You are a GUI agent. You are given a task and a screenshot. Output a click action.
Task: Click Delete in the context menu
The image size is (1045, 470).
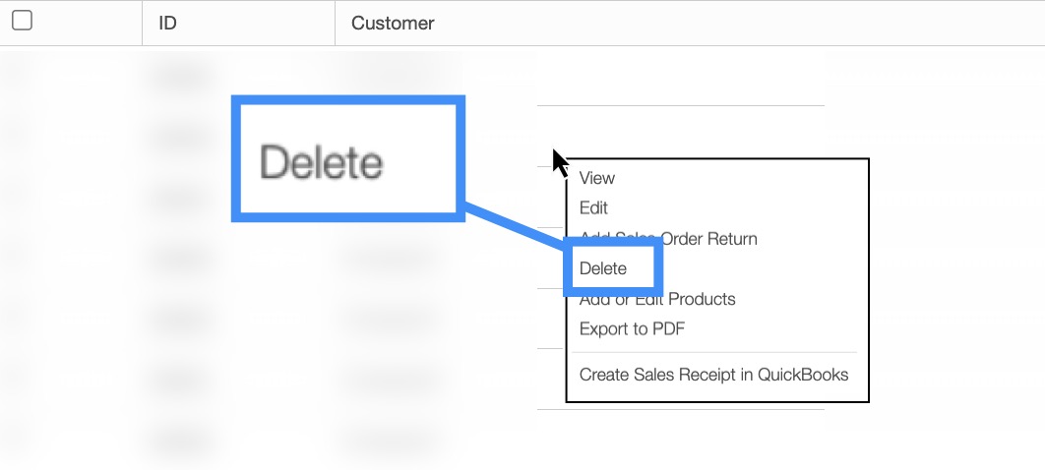[x=603, y=268]
